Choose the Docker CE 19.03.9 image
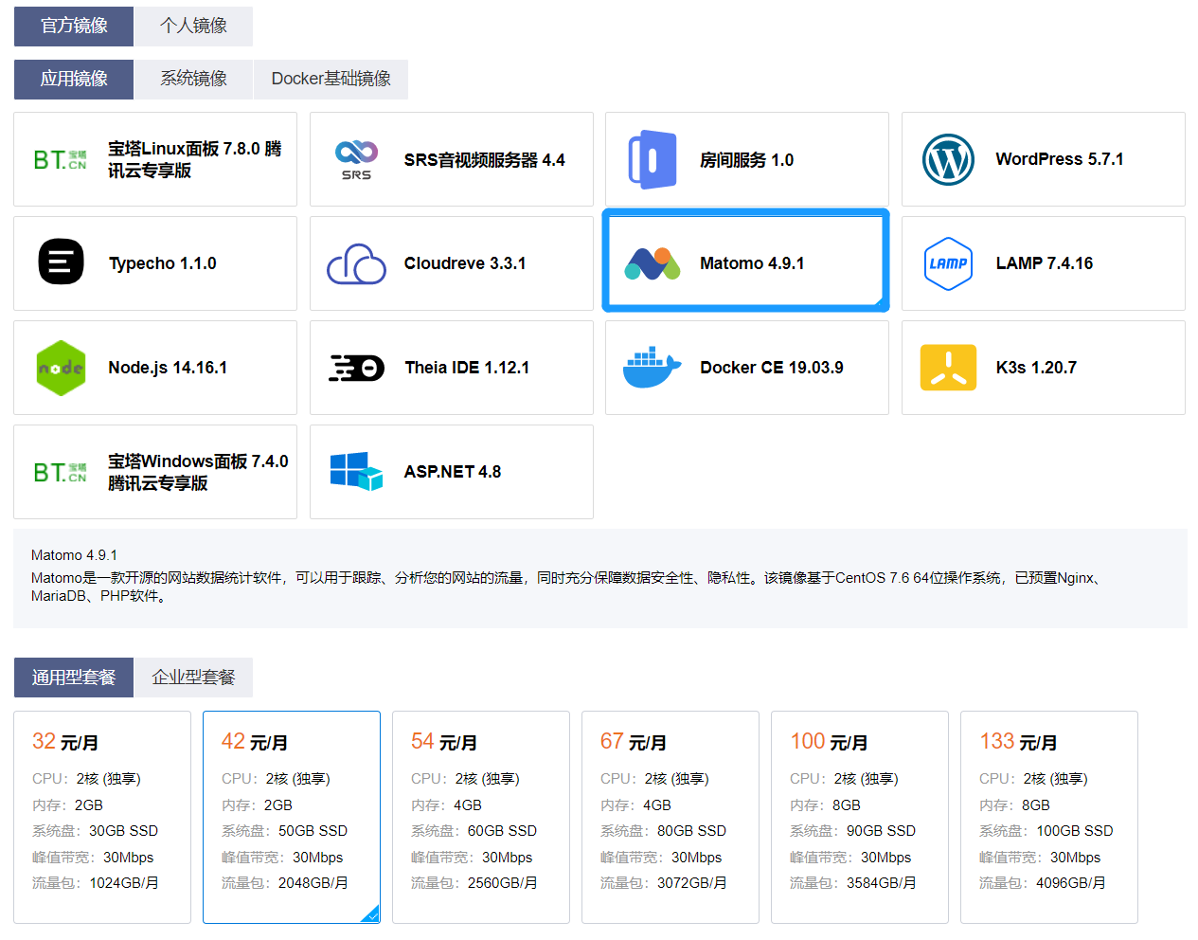The height and width of the screenshot is (940, 1198). 745,368
